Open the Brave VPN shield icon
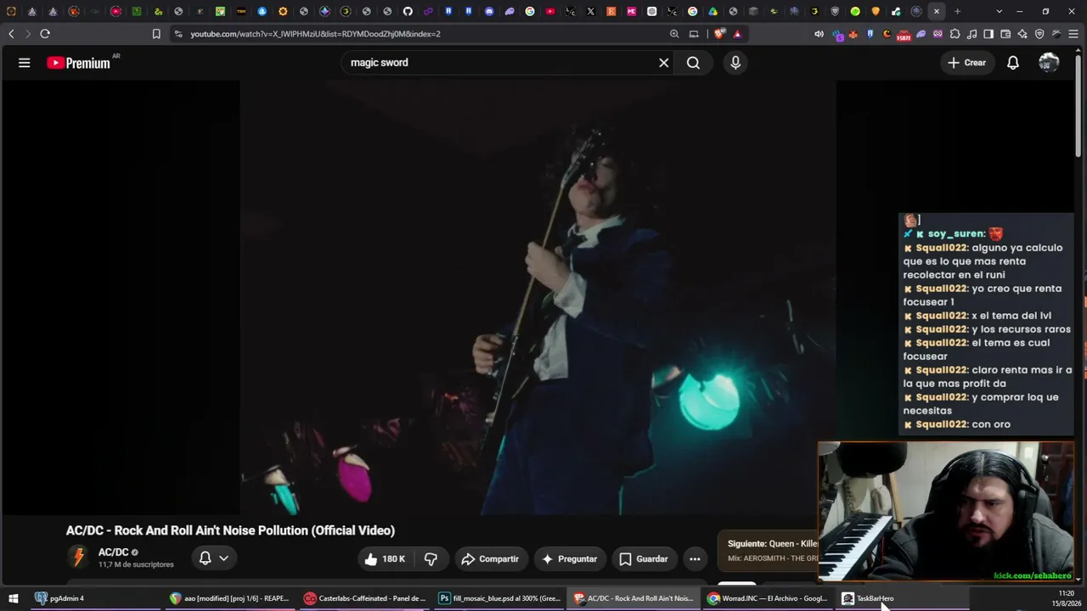The image size is (1087, 611). click(x=1039, y=34)
